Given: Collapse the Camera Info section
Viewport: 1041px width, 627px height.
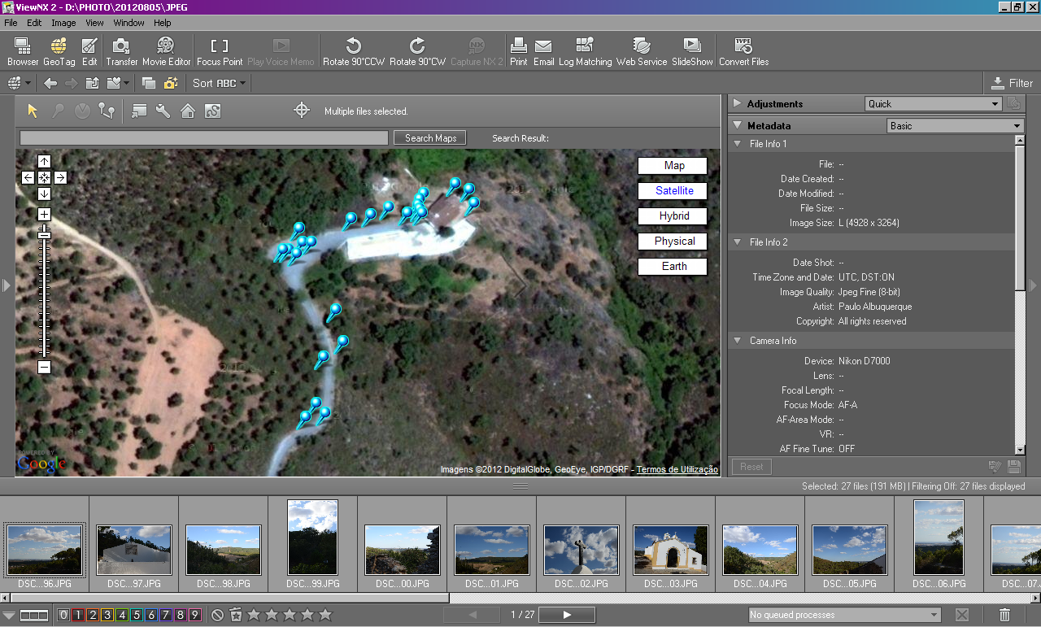Looking at the screenshot, I should pyautogui.click(x=737, y=341).
